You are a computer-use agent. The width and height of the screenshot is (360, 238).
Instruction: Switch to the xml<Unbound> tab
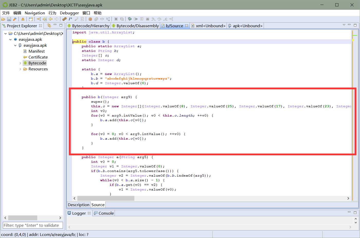point(208,26)
